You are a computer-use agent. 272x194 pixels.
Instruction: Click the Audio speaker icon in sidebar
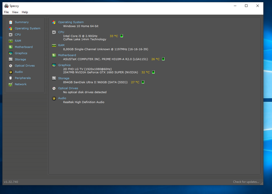coord(10,72)
